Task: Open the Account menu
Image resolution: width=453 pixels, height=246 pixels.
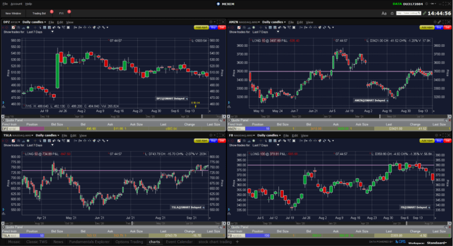Action: coord(16,4)
